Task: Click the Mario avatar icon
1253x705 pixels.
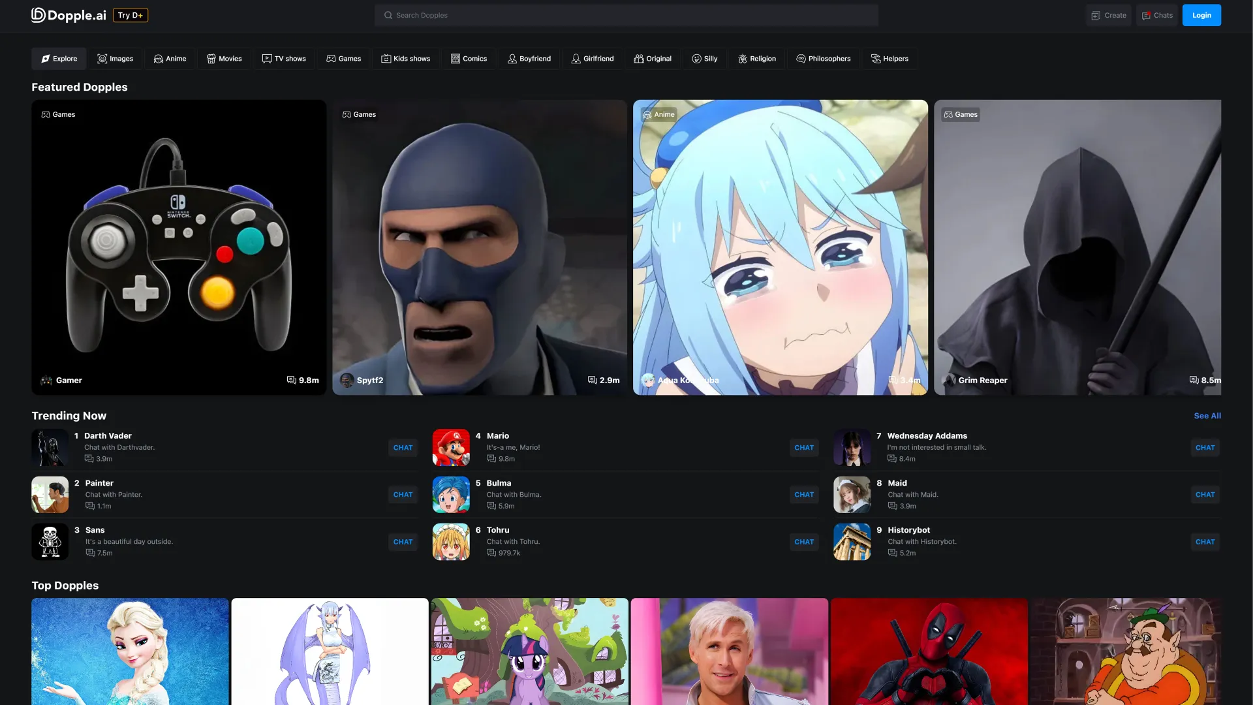Action: pos(451,448)
